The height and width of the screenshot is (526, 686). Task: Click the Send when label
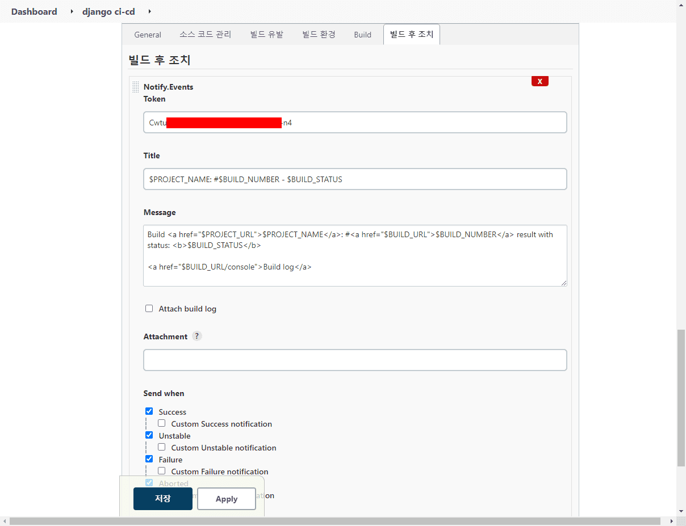coord(164,393)
